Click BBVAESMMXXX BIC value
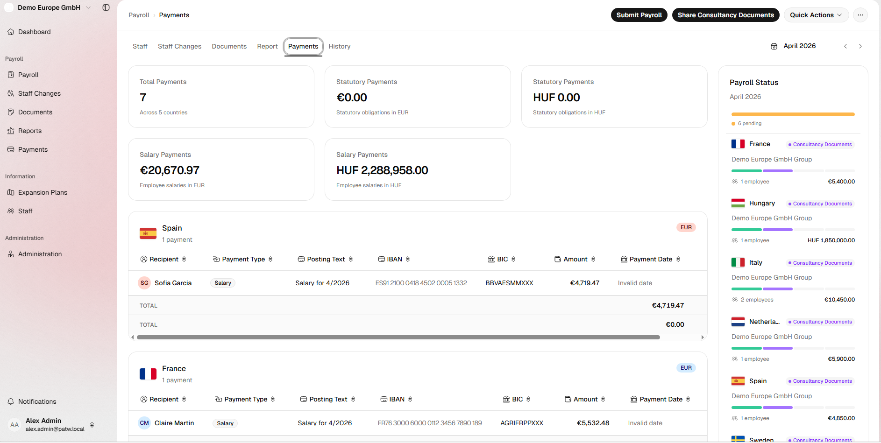 [x=510, y=283]
